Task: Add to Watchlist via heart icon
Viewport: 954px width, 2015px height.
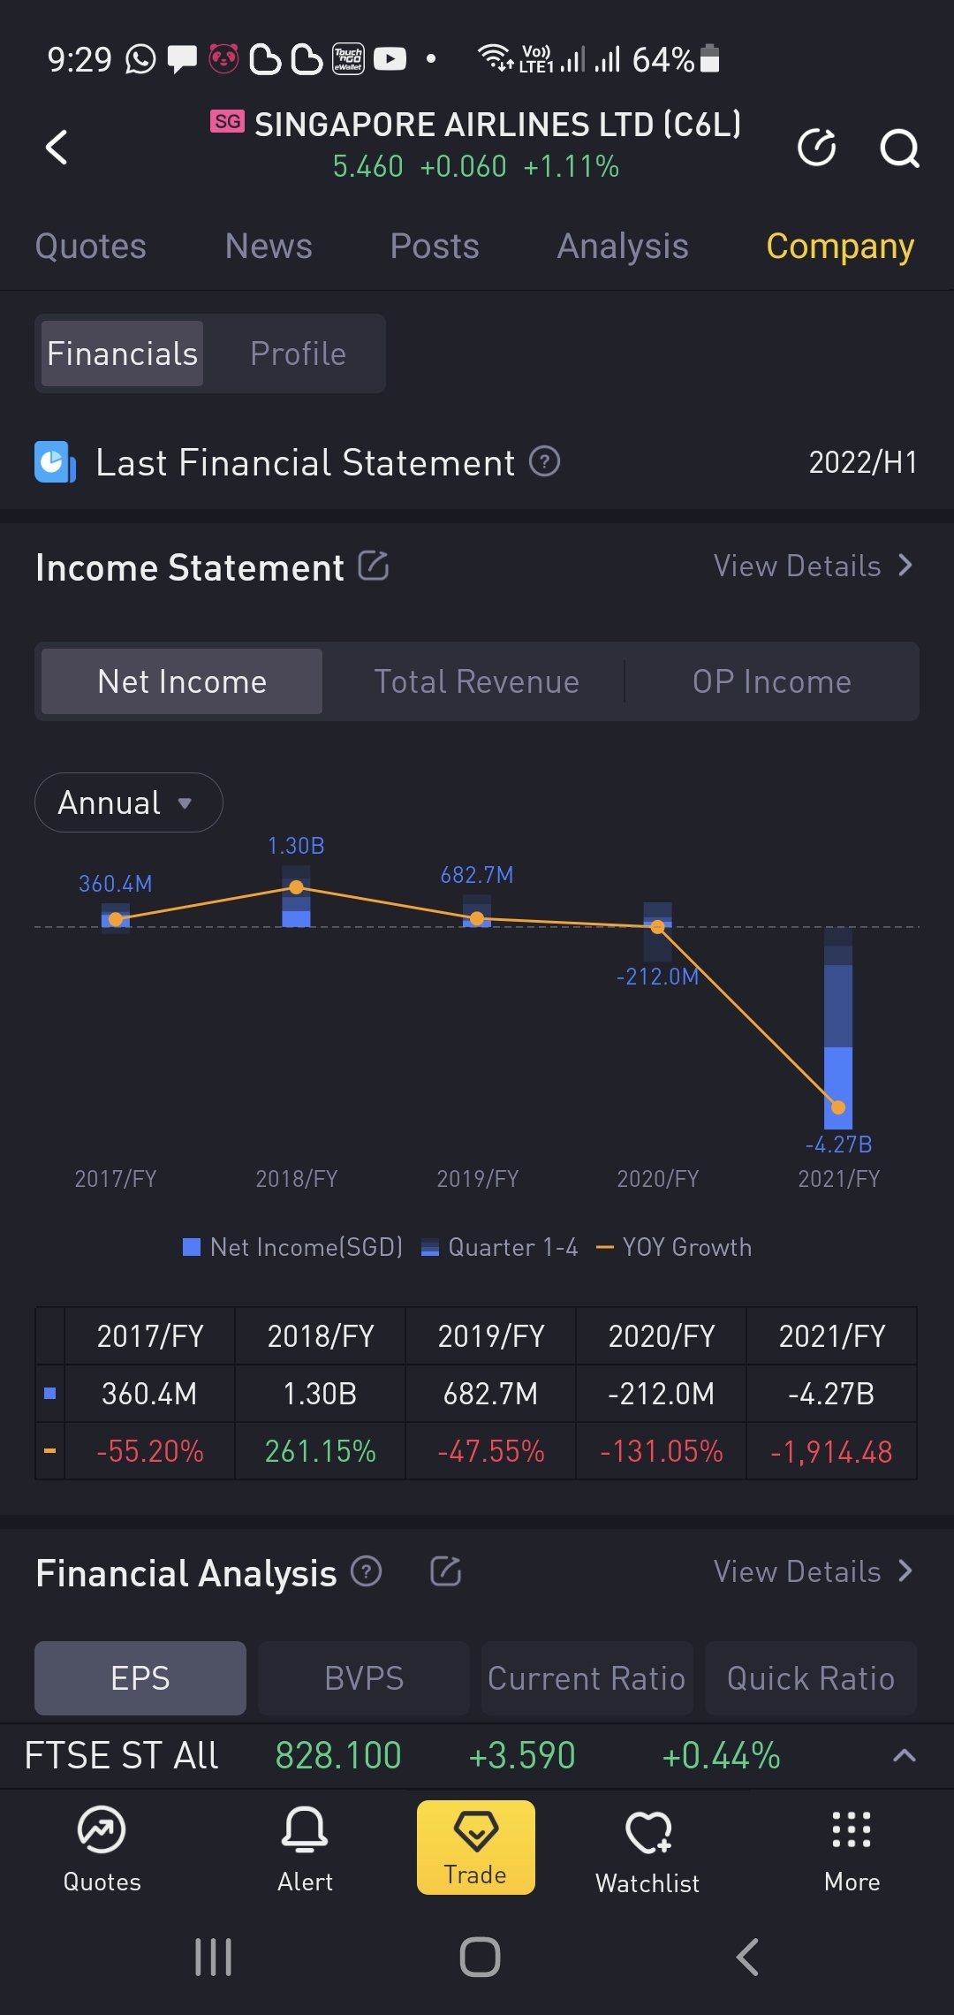Action: [x=647, y=1849]
